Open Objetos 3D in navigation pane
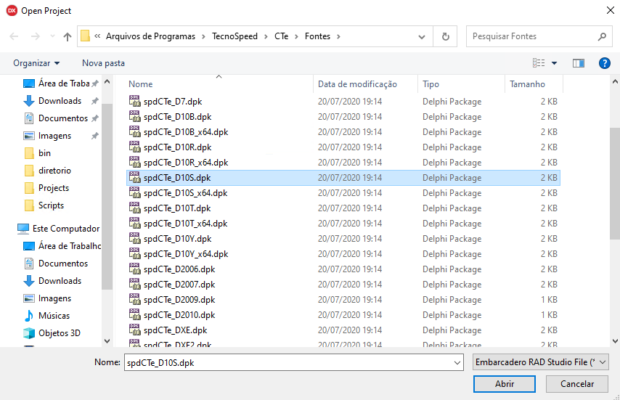The height and width of the screenshot is (400, 620). [52, 332]
